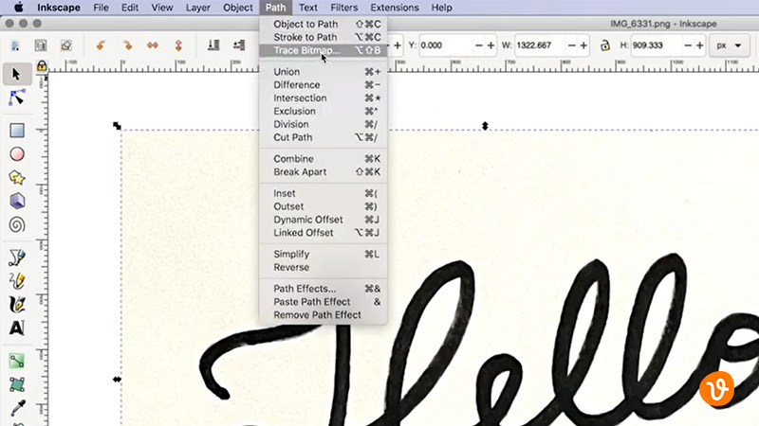Choose Remove Path Effect
This screenshot has width=759, height=426.
(x=323, y=315)
